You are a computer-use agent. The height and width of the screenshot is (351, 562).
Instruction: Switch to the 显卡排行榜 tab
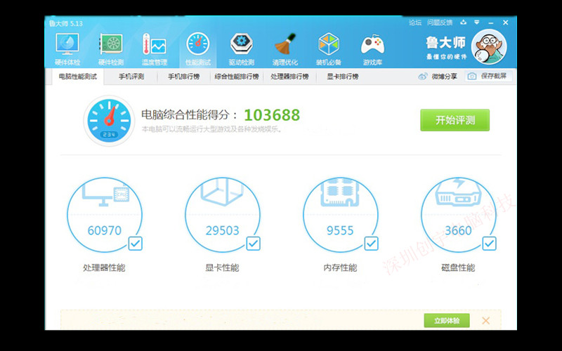342,77
